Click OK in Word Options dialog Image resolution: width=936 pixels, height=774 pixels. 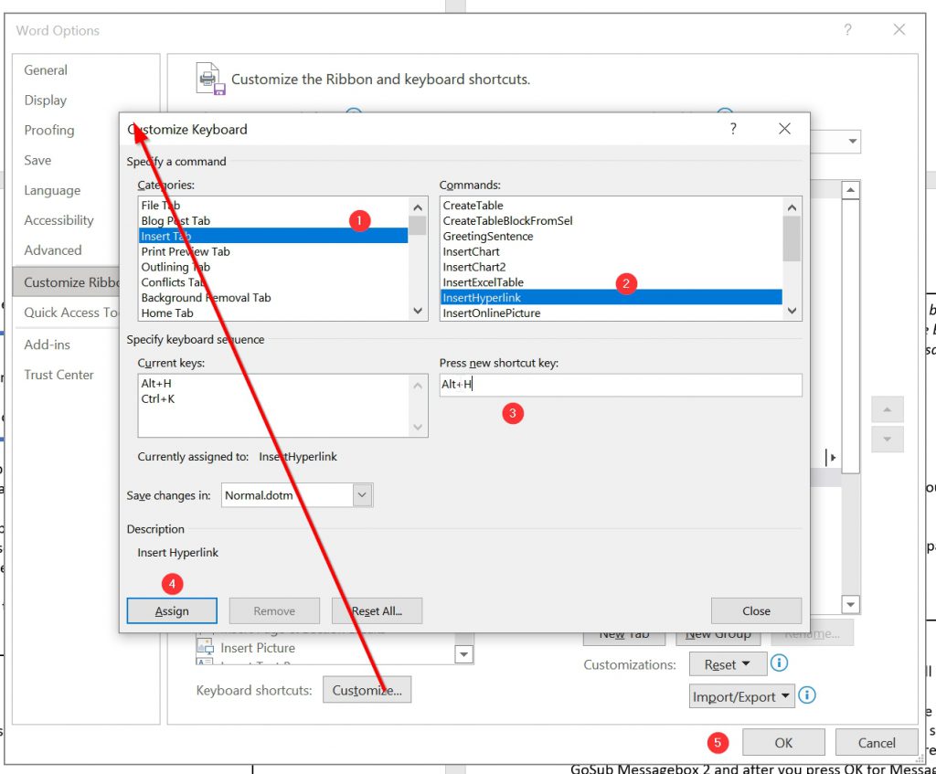pos(783,743)
